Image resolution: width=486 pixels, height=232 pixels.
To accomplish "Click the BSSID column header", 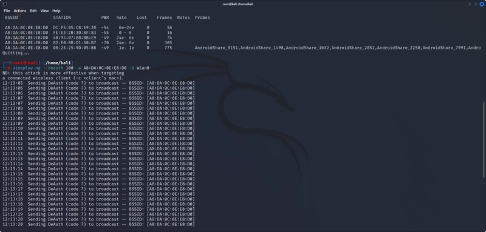I will tap(11, 18).
